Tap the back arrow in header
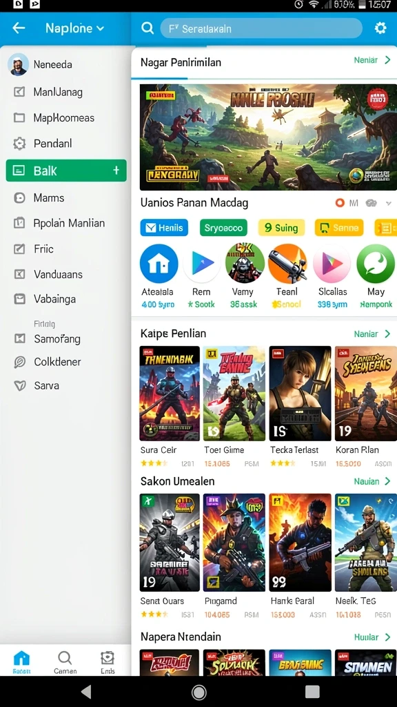This screenshot has height=707, width=397. tap(19, 28)
